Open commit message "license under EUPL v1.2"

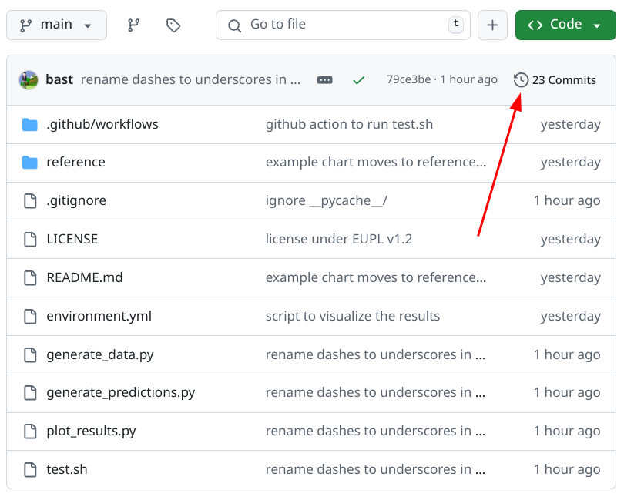pos(339,239)
